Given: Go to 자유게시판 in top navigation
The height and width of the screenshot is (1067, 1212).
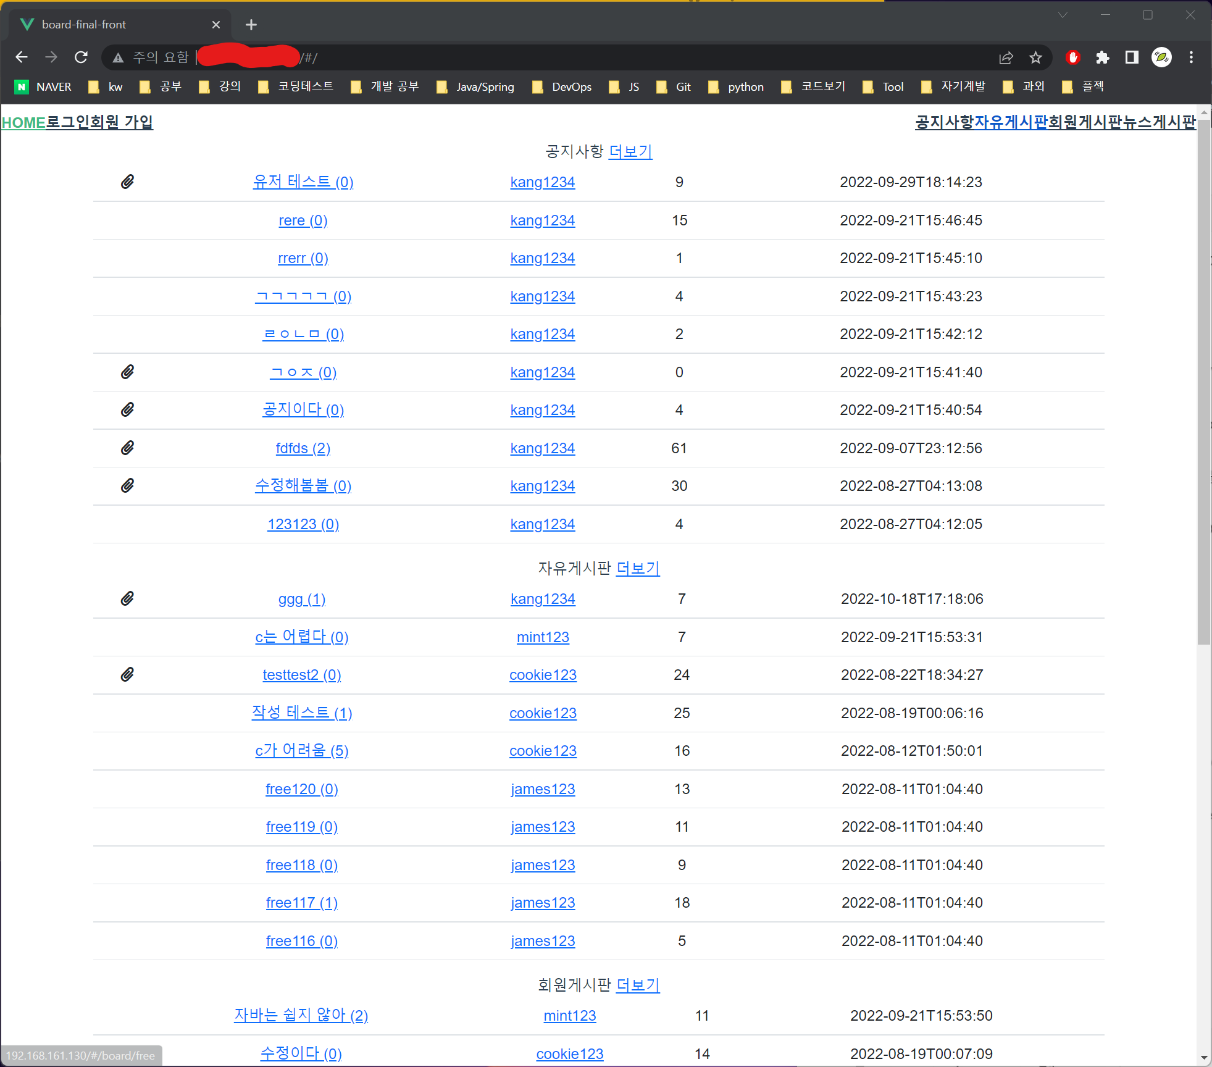Looking at the screenshot, I should pos(1011,122).
